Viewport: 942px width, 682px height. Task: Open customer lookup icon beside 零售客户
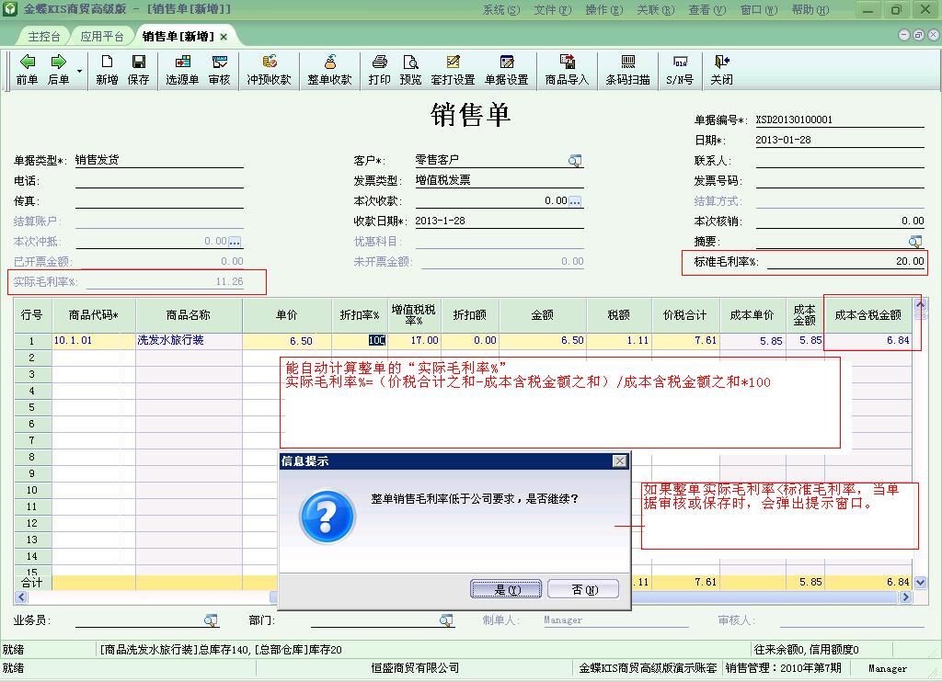(x=575, y=160)
